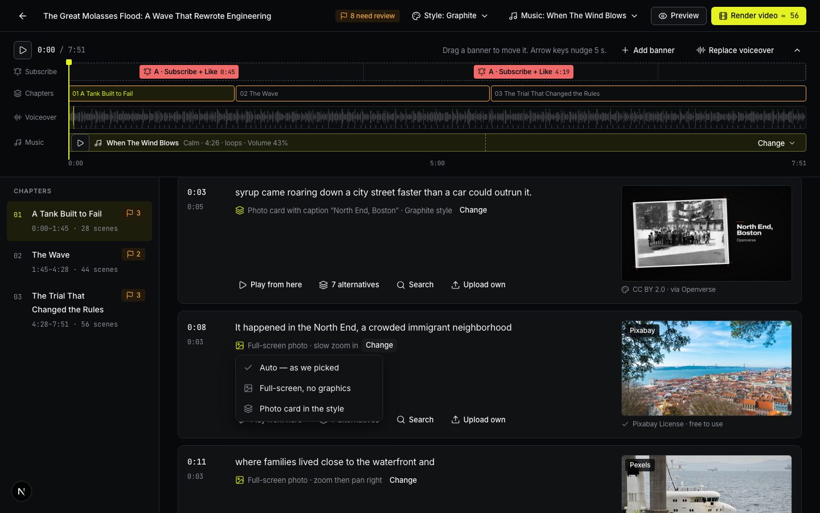Click the voiceover waveform track
This screenshot has height=513, width=820.
[437, 117]
